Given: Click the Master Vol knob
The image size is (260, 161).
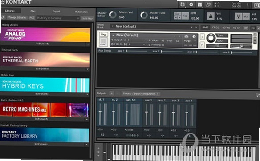Looking at the screenshot, I should [x=113, y=15].
